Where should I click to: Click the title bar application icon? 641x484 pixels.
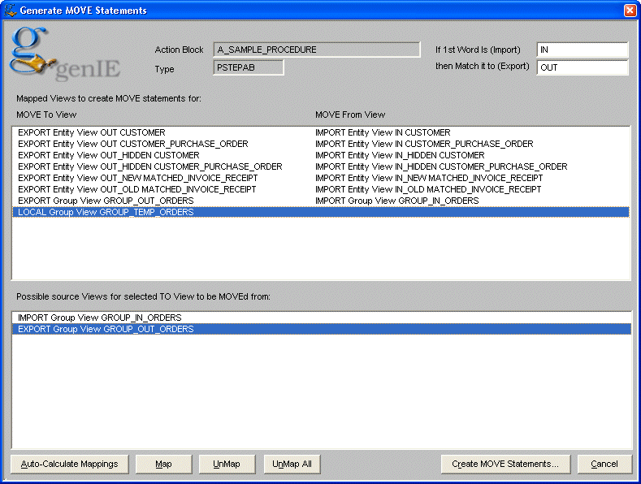point(10,11)
